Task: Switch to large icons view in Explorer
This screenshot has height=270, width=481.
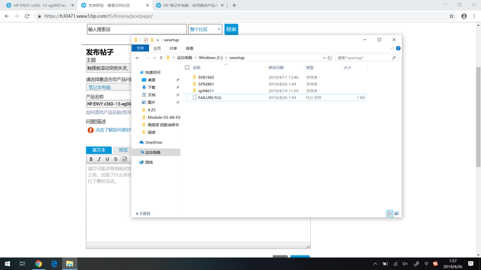Action: (397, 214)
